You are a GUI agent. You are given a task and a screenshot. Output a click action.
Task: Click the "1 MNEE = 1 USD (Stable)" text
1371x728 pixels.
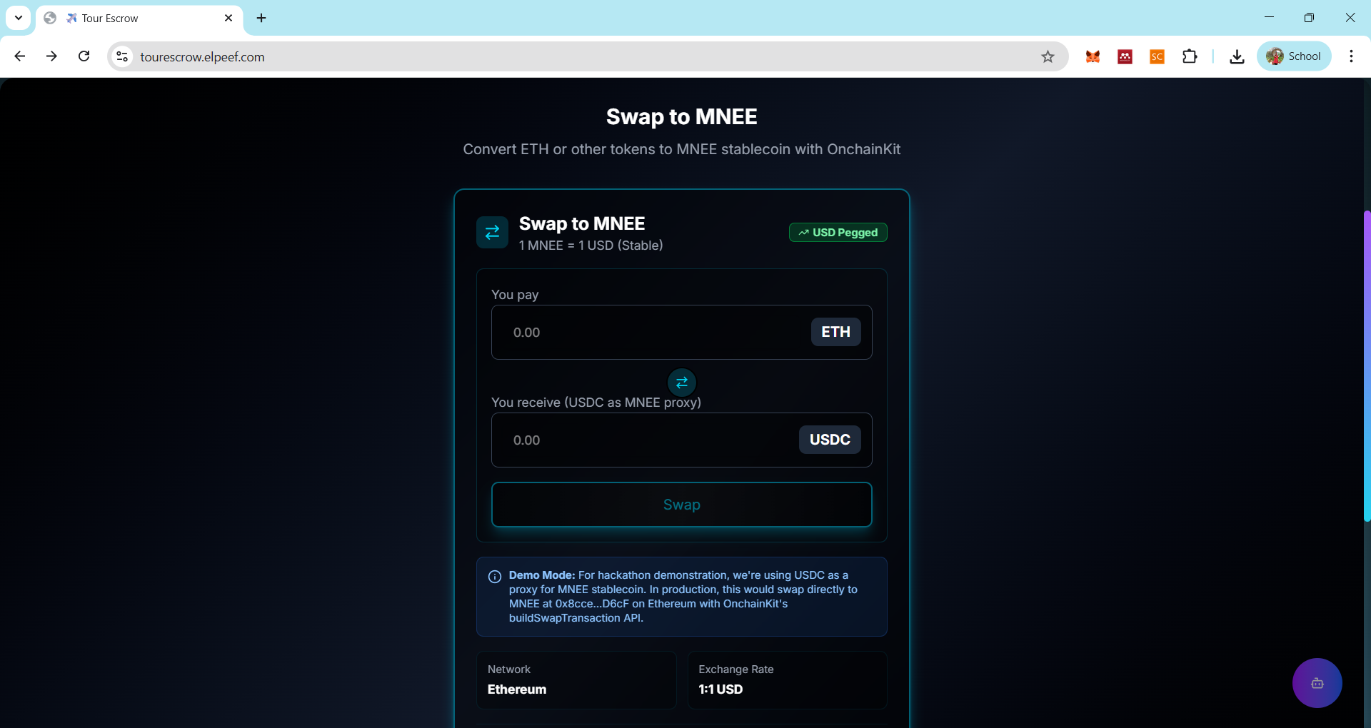591,246
